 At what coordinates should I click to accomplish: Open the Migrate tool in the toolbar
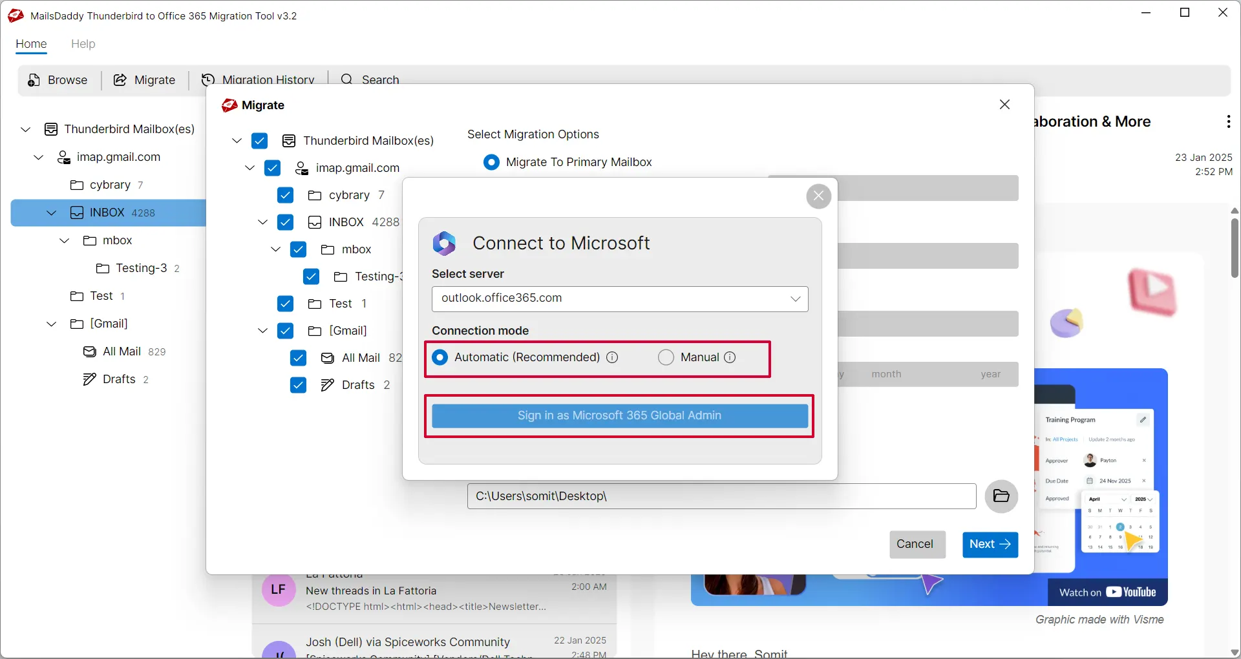[145, 80]
